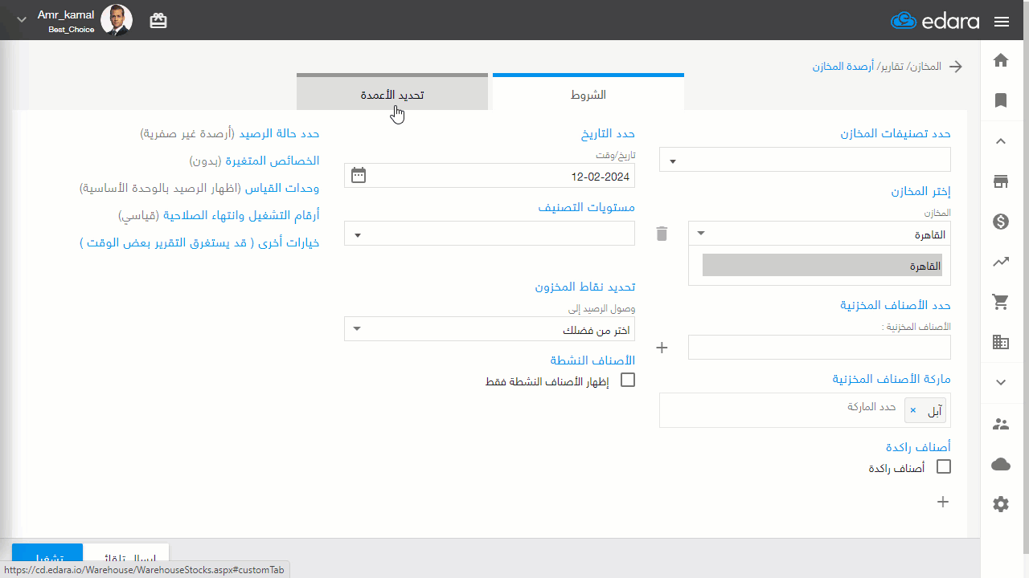This screenshot has width=1029, height=578.
Task: Open الخصائص المتغيرة option link
Action: [x=273, y=161]
